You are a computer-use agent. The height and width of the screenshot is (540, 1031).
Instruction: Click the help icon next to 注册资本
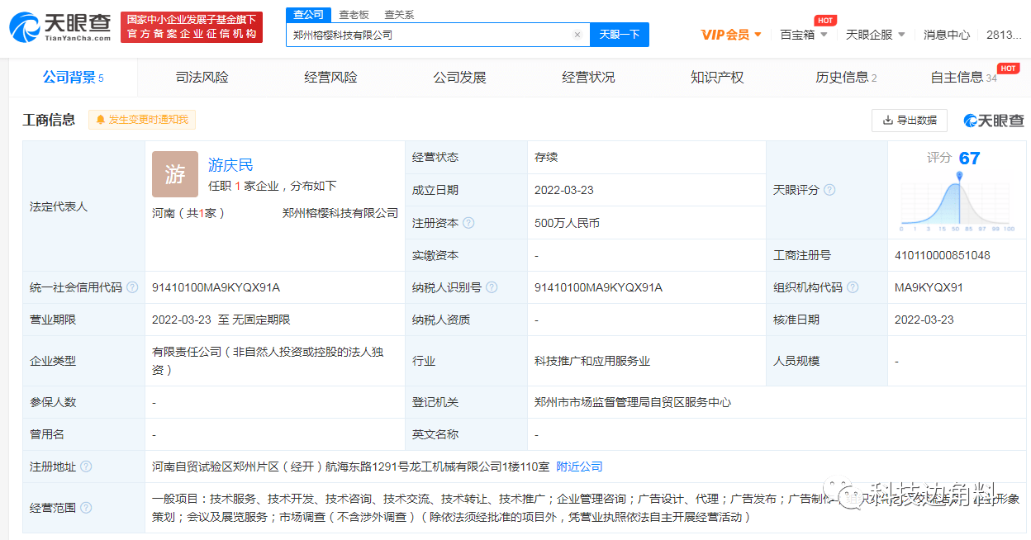click(x=468, y=223)
